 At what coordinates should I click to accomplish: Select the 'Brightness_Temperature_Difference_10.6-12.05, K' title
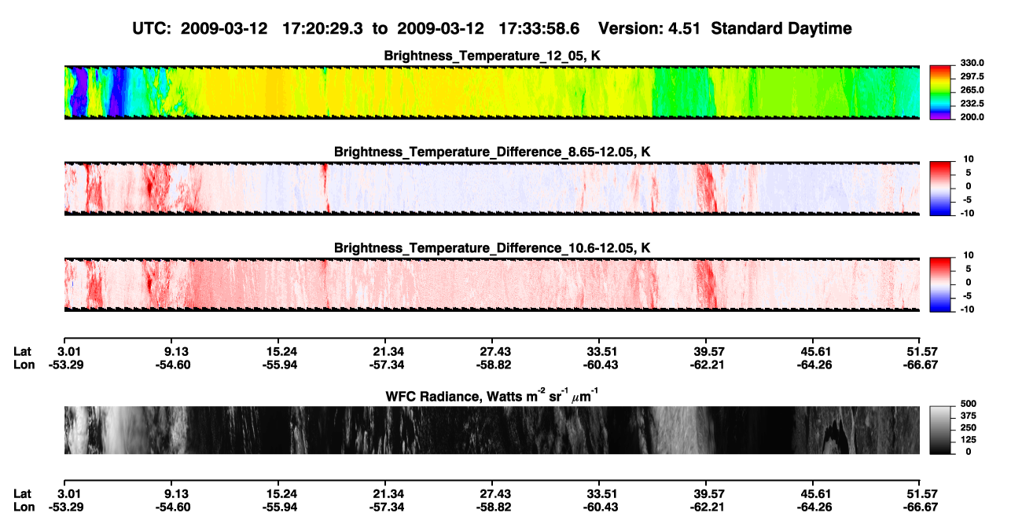point(492,247)
